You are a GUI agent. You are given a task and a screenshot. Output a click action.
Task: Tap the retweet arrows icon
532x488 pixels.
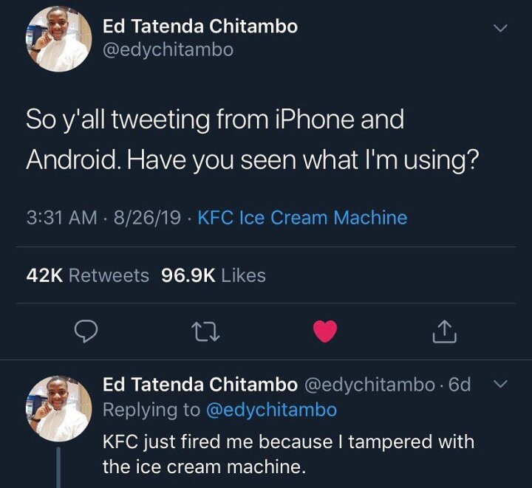[x=205, y=331]
